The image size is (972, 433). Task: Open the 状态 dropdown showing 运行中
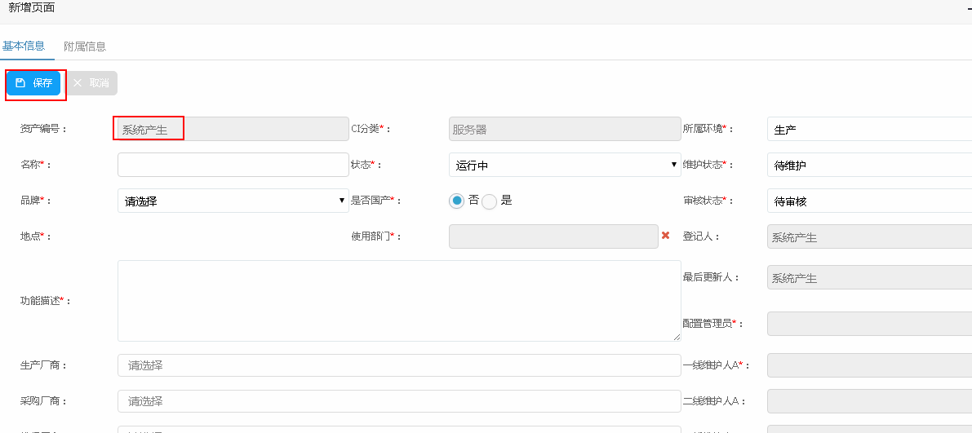click(565, 166)
